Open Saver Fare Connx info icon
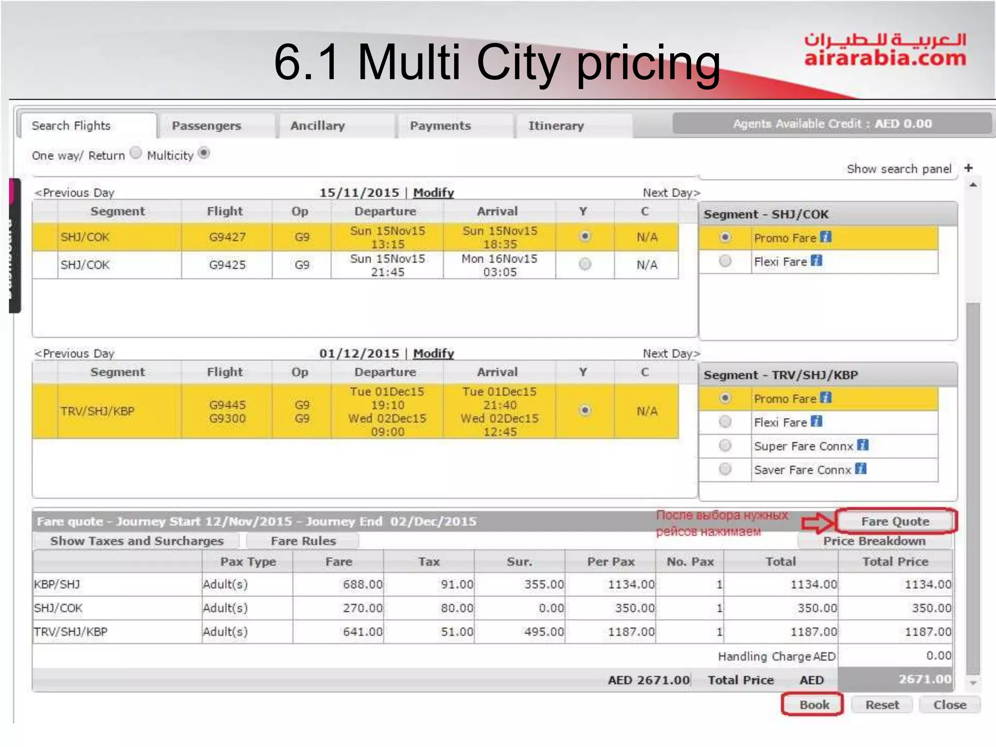The image size is (996, 747). (x=861, y=469)
